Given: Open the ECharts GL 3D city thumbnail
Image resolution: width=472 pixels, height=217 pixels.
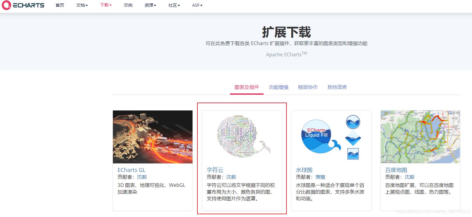Looking at the screenshot, I should tap(153, 137).
